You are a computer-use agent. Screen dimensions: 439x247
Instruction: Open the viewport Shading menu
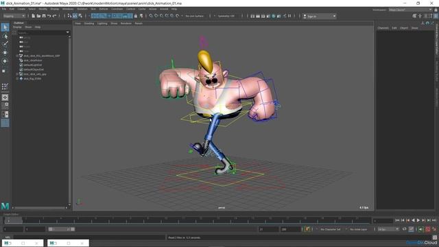(89, 23)
